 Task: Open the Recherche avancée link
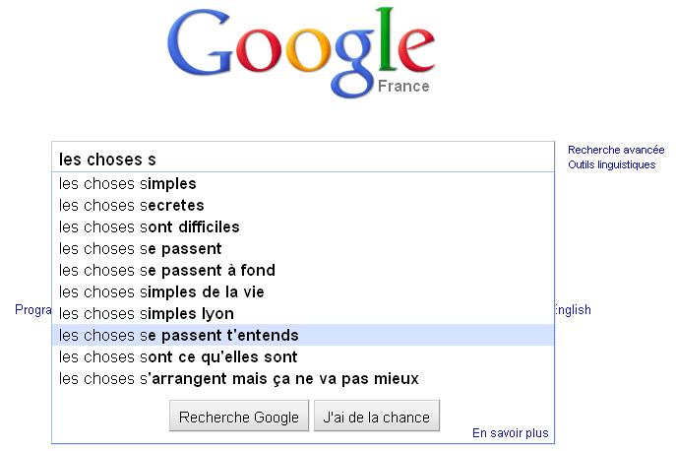coord(616,150)
